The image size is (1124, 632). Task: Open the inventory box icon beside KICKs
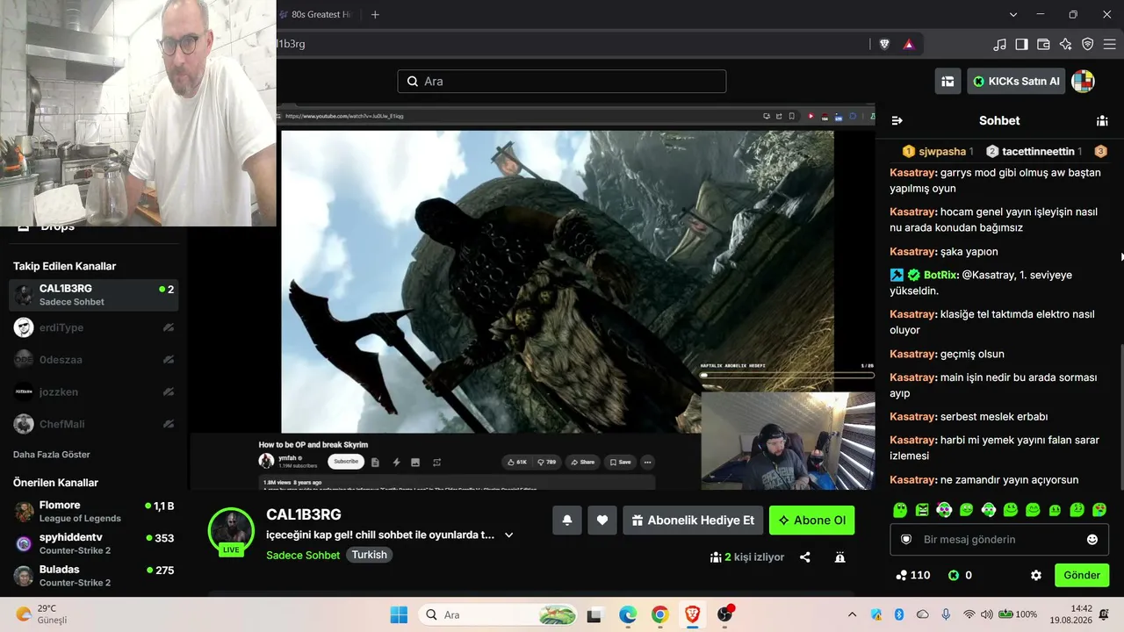[947, 81]
